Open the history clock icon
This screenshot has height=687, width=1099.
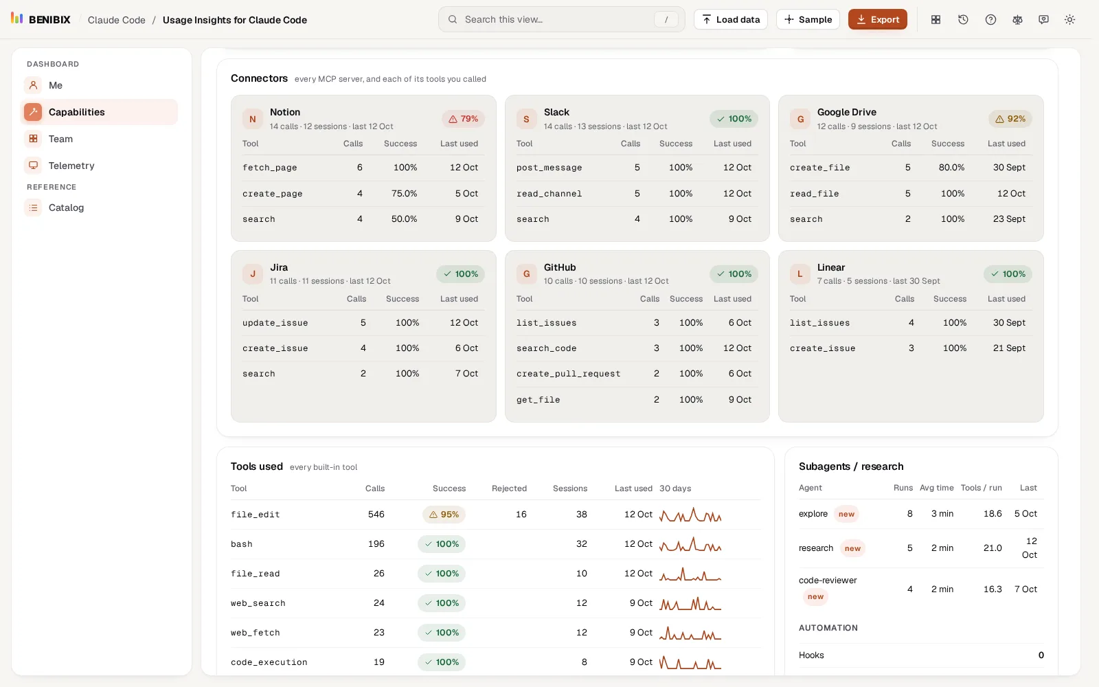(963, 20)
